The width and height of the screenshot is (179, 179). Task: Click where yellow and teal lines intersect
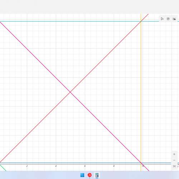(141, 21)
